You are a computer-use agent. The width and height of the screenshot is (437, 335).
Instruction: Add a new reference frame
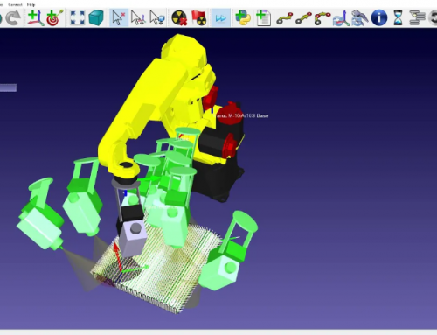coord(35,18)
